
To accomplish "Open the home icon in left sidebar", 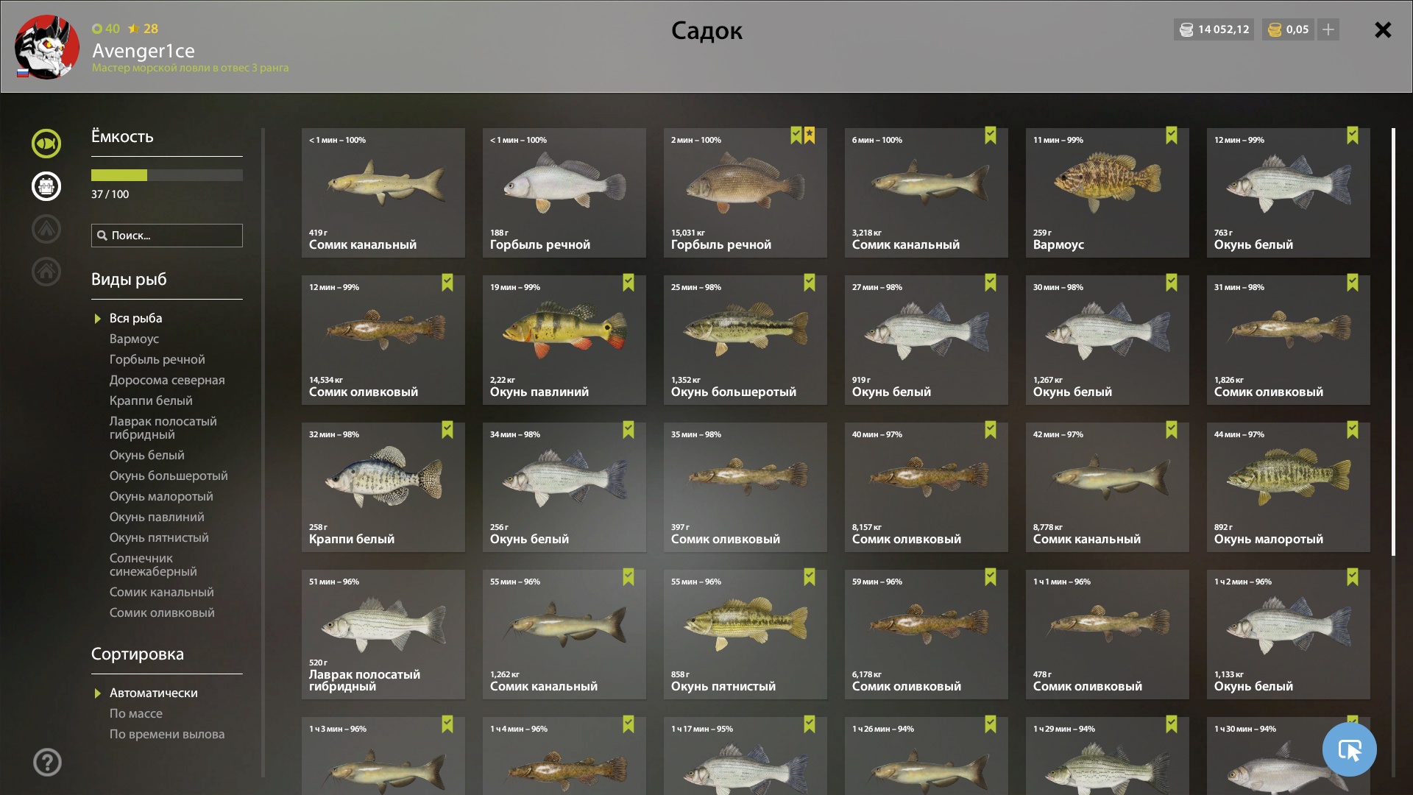I will (x=46, y=272).
